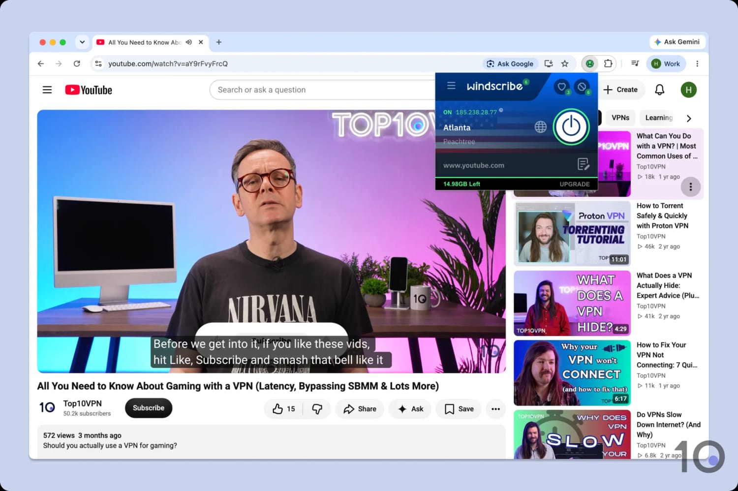Click the Ask button below the video
This screenshot has width=738, height=491.
click(x=410, y=409)
